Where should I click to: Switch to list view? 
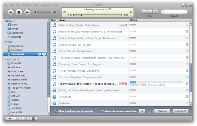pyautogui.click(x=145, y=12)
